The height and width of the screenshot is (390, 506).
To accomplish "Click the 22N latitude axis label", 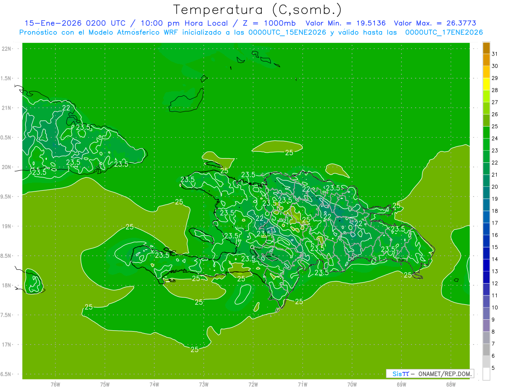I will click(6, 49).
